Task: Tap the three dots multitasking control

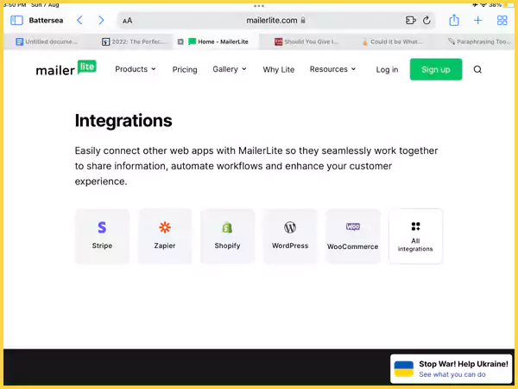Action: [259, 5]
